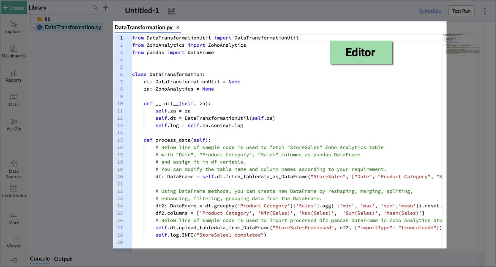Click the save icon beside Untitled-1
Image resolution: width=496 pixels, height=267 pixels.
[172, 11]
